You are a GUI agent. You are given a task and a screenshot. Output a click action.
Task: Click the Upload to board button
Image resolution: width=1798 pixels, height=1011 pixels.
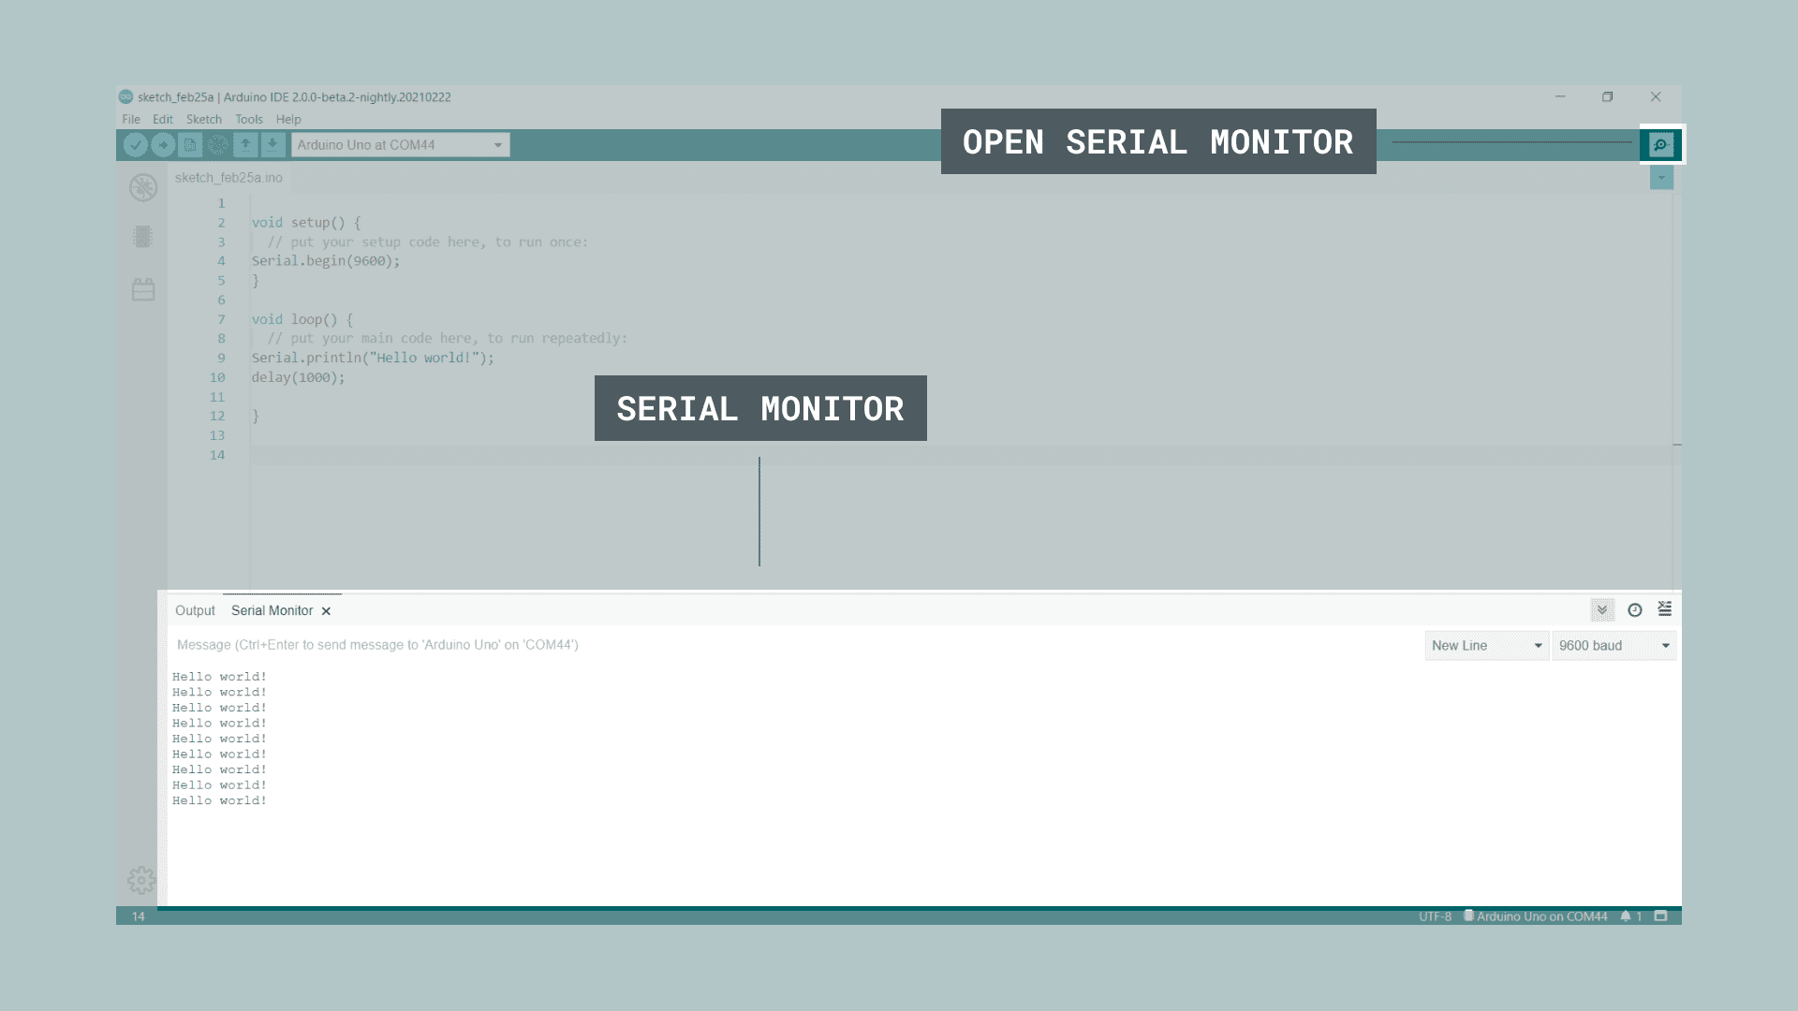pos(162,144)
